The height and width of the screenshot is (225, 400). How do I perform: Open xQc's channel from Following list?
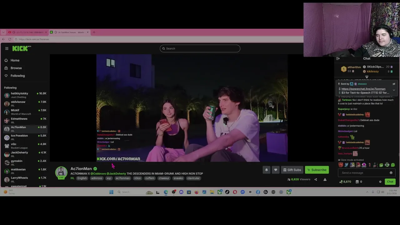pos(25,146)
